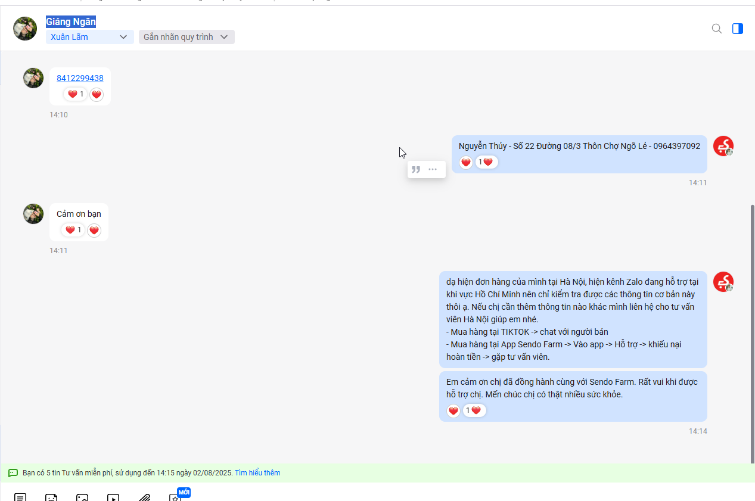Open the Xuân Lãm assignee dropdown
The image size is (755, 501).
point(90,37)
